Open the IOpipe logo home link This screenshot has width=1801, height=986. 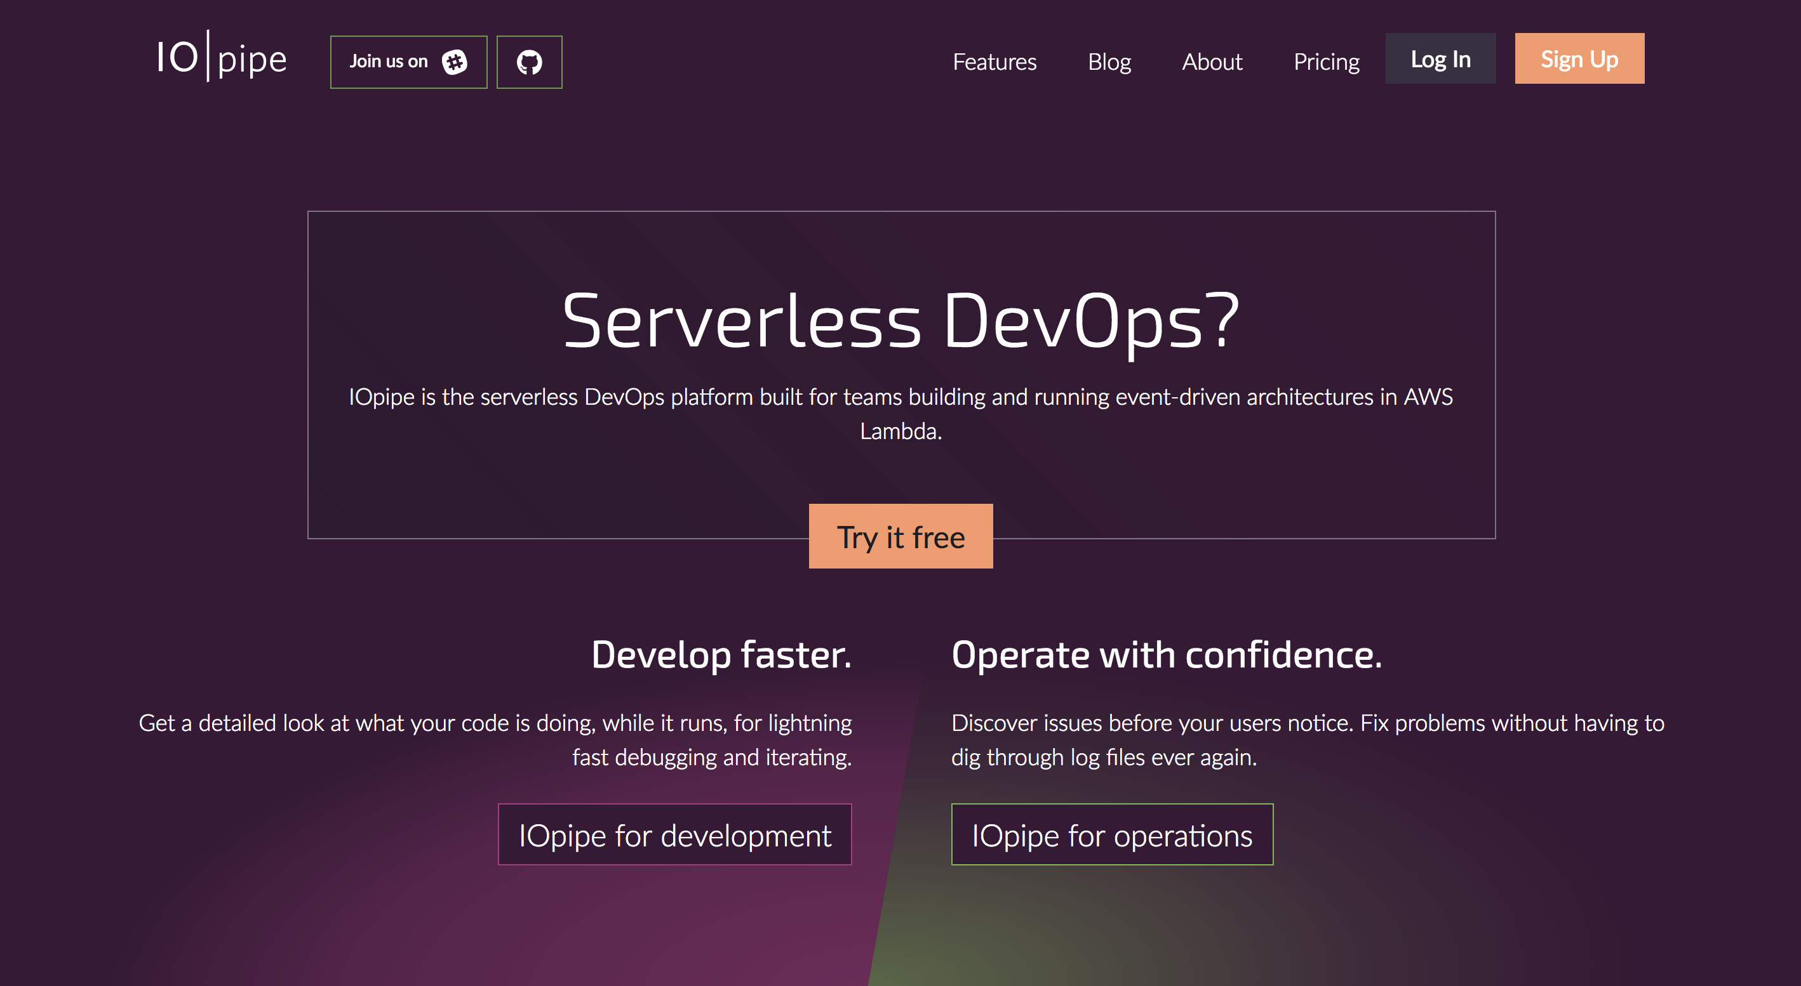click(221, 56)
